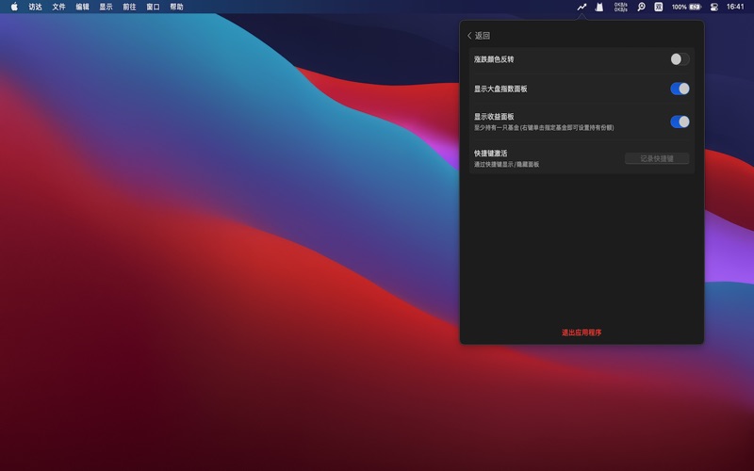This screenshot has width=754, height=471.
Task: Click the 快捷键激活 label
Action: click(490, 153)
